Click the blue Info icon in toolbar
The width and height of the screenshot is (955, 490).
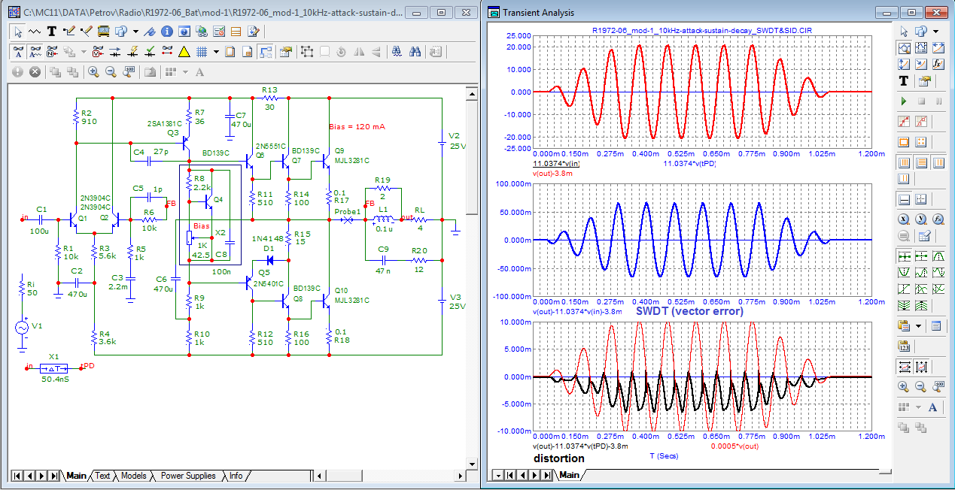[166, 32]
